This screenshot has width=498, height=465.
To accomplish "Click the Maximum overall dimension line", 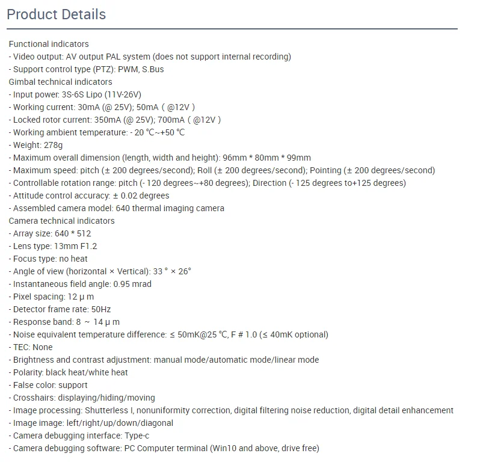I will point(159,158).
